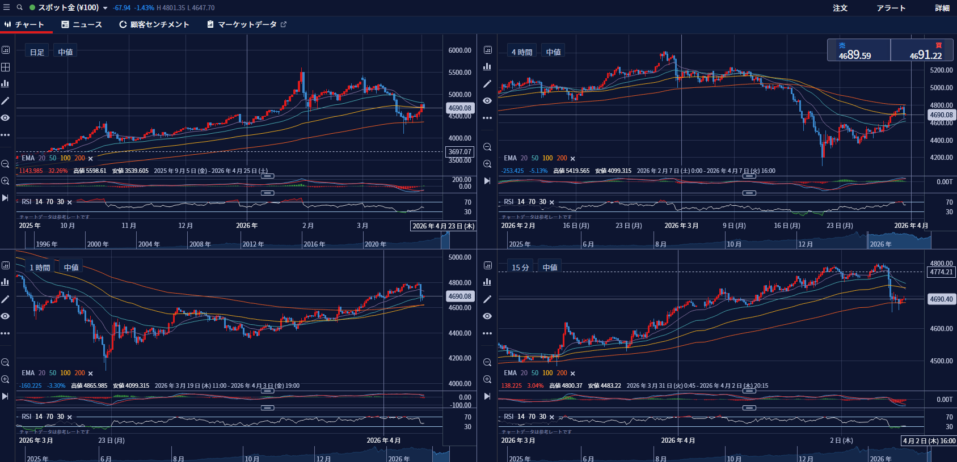Grab the MACD pane resize handle in 4-hour chart
The width and height of the screenshot is (957, 462).
pyautogui.click(x=749, y=176)
